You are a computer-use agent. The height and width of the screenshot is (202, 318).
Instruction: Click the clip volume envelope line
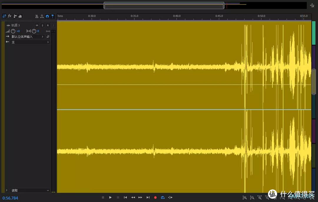pyautogui.click(x=184, y=85)
